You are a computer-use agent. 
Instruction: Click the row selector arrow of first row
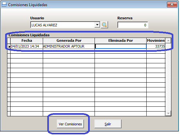pos(9,46)
